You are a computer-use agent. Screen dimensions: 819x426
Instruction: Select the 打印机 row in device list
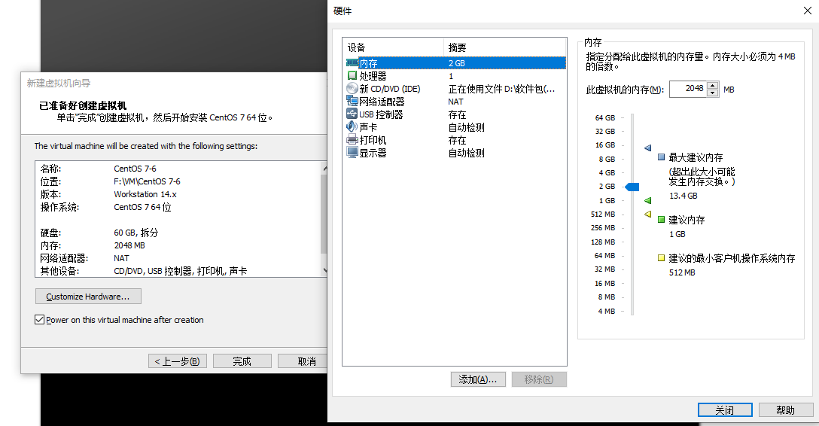456,140
